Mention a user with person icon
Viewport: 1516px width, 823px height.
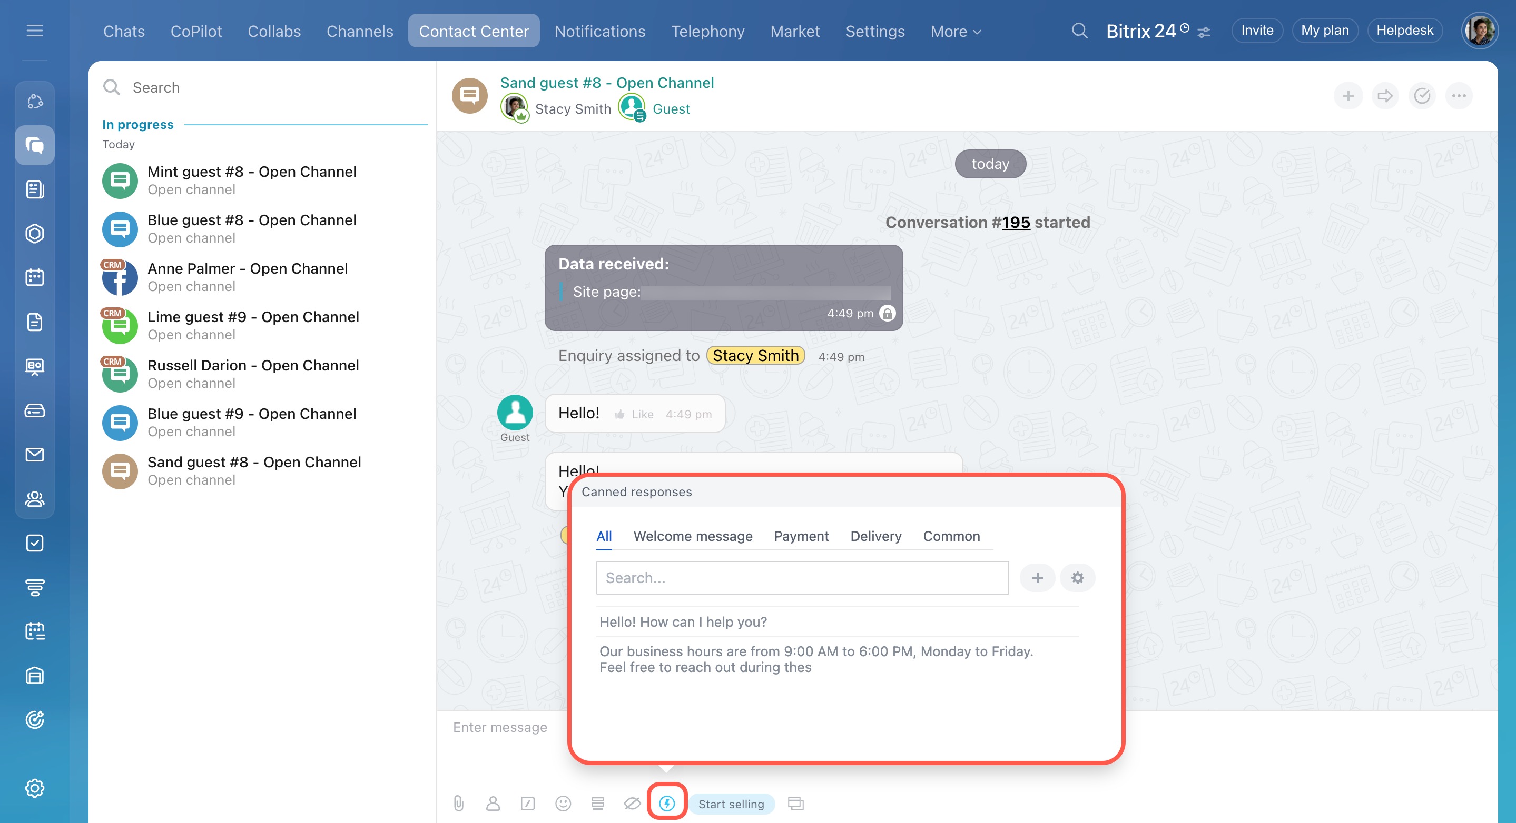[493, 803]
